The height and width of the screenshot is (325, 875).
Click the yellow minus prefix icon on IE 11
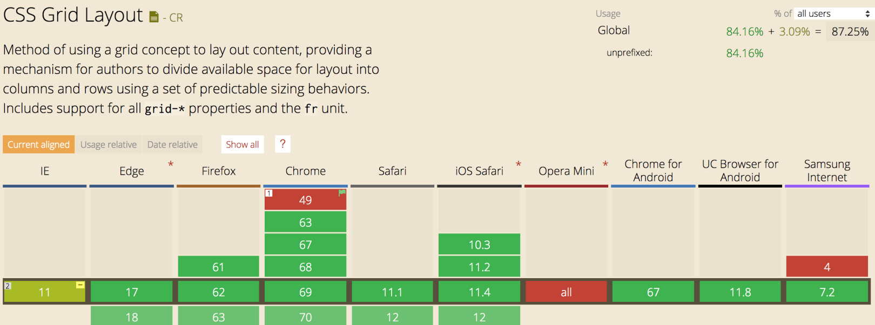point(80,285)
